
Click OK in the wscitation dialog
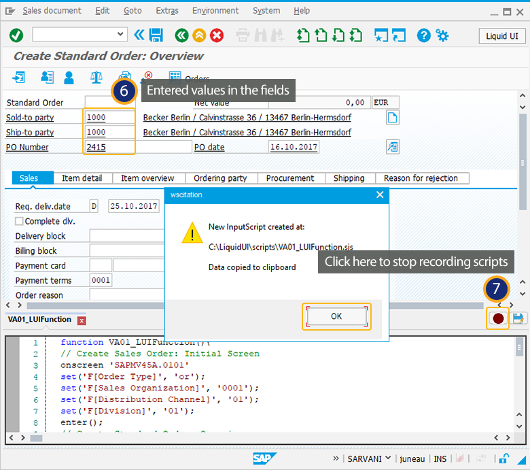tap(336, 316)
